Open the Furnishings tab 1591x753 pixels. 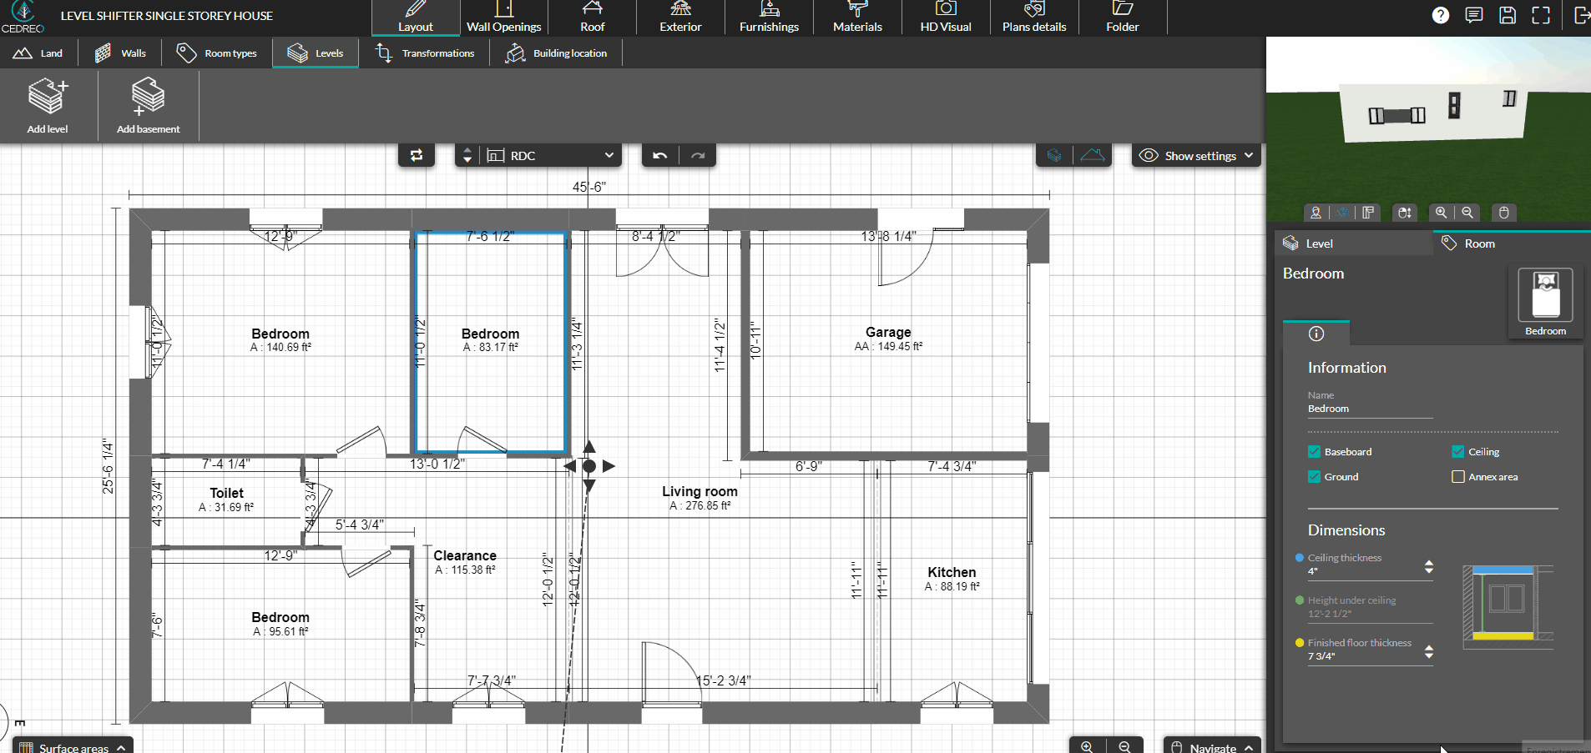(770, 18)
